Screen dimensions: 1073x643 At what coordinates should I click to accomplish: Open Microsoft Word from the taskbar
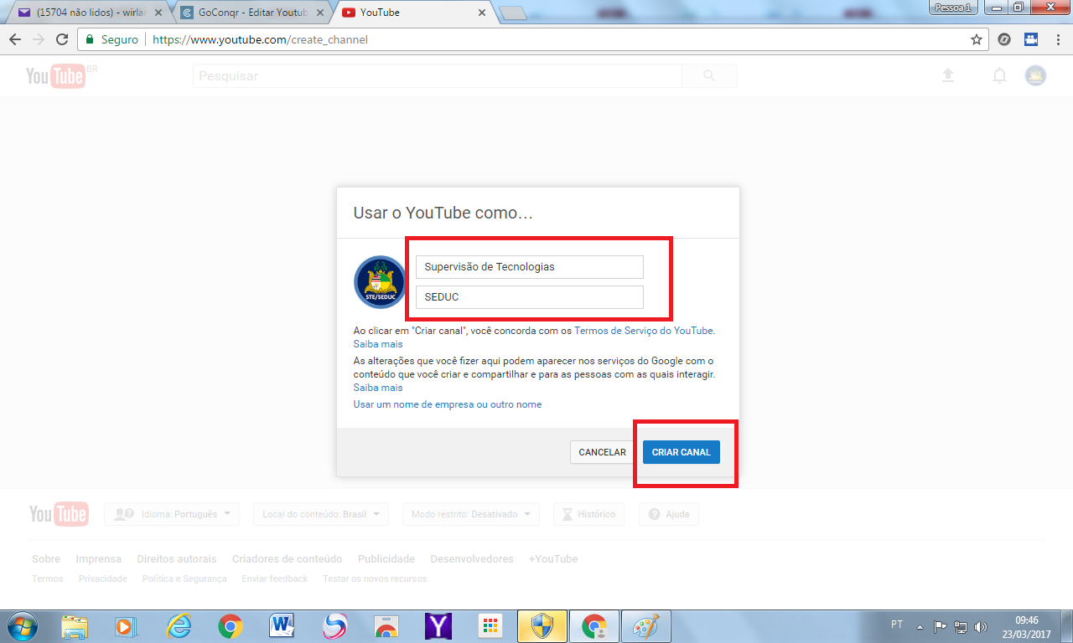click(x=283, y=626)
